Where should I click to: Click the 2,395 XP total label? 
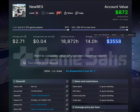(x=124, y=27)
